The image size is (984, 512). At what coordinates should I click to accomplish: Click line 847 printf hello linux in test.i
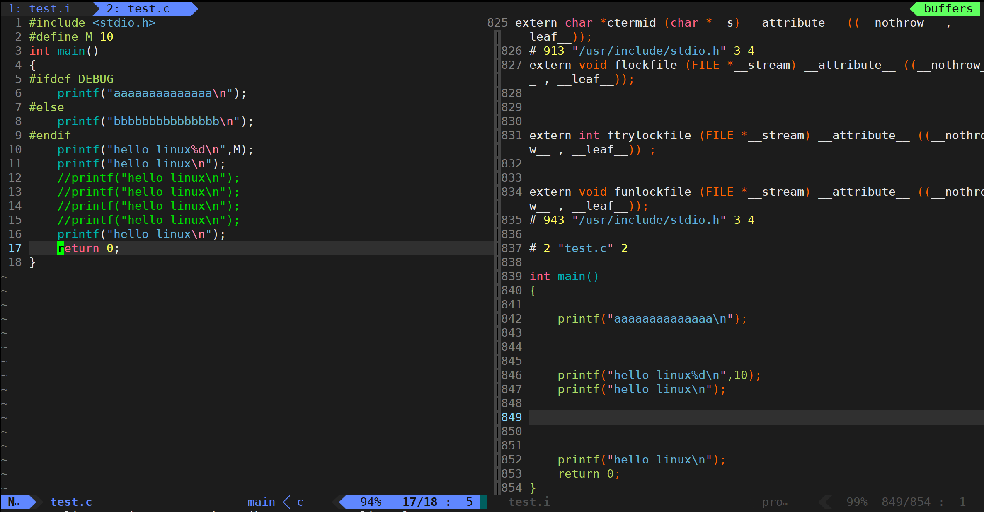642,389
